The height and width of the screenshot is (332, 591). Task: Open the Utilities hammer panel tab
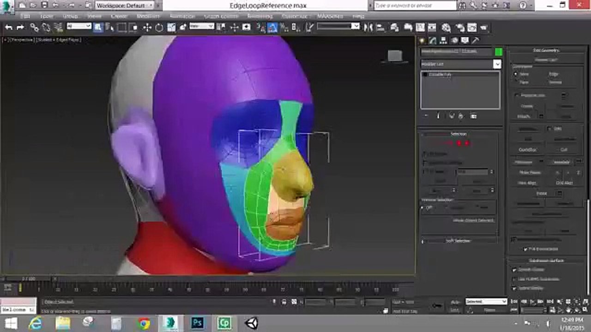tap(476, 41)
